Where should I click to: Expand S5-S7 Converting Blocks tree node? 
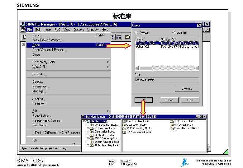click(x=88, y=138)
